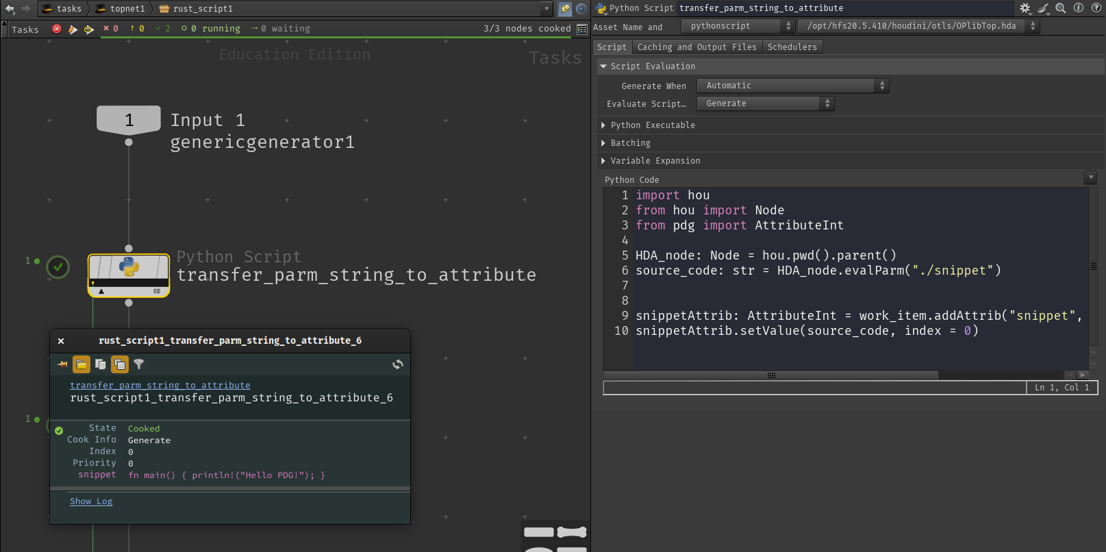Edit the node name field transfer_parm_string_to_attribute

point(845,8)
